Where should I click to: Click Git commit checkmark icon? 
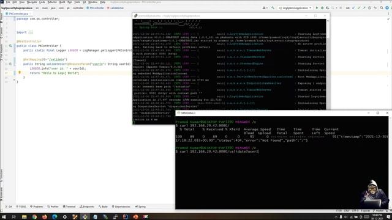(x=359, y=8)
